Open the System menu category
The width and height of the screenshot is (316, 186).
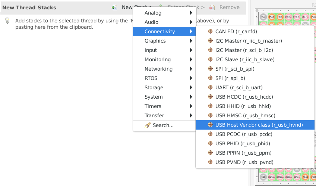coord(164,97)
